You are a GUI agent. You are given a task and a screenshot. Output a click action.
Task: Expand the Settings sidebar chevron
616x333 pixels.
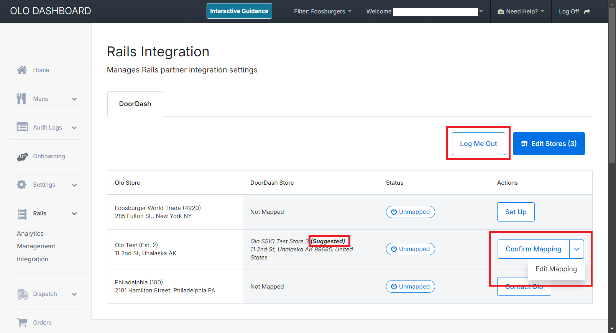click(x=74, y=185)
